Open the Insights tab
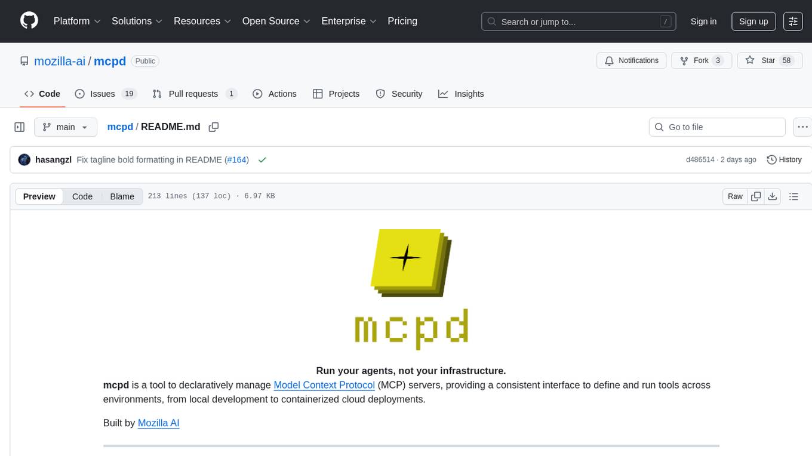Image resolution: width=812 pixels, height=456 pixels. click(x=461, y=94)
